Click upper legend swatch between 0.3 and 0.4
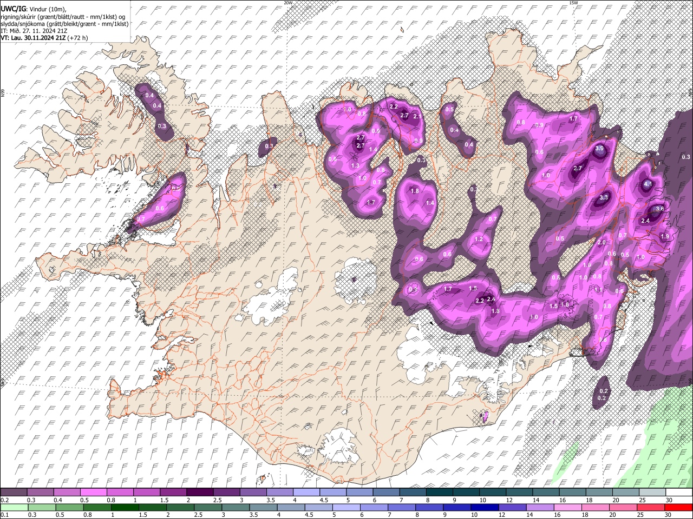693x519 pixels. click(x=40, y=493)
